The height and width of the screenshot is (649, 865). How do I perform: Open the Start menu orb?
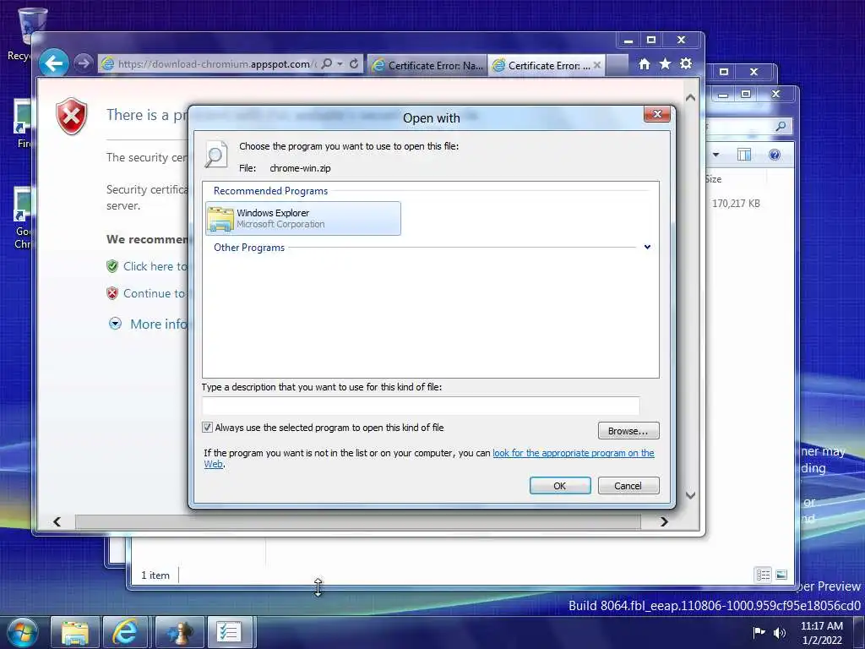[22, 632]
